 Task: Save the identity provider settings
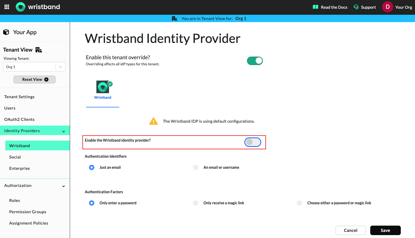[x=386, y=230]
